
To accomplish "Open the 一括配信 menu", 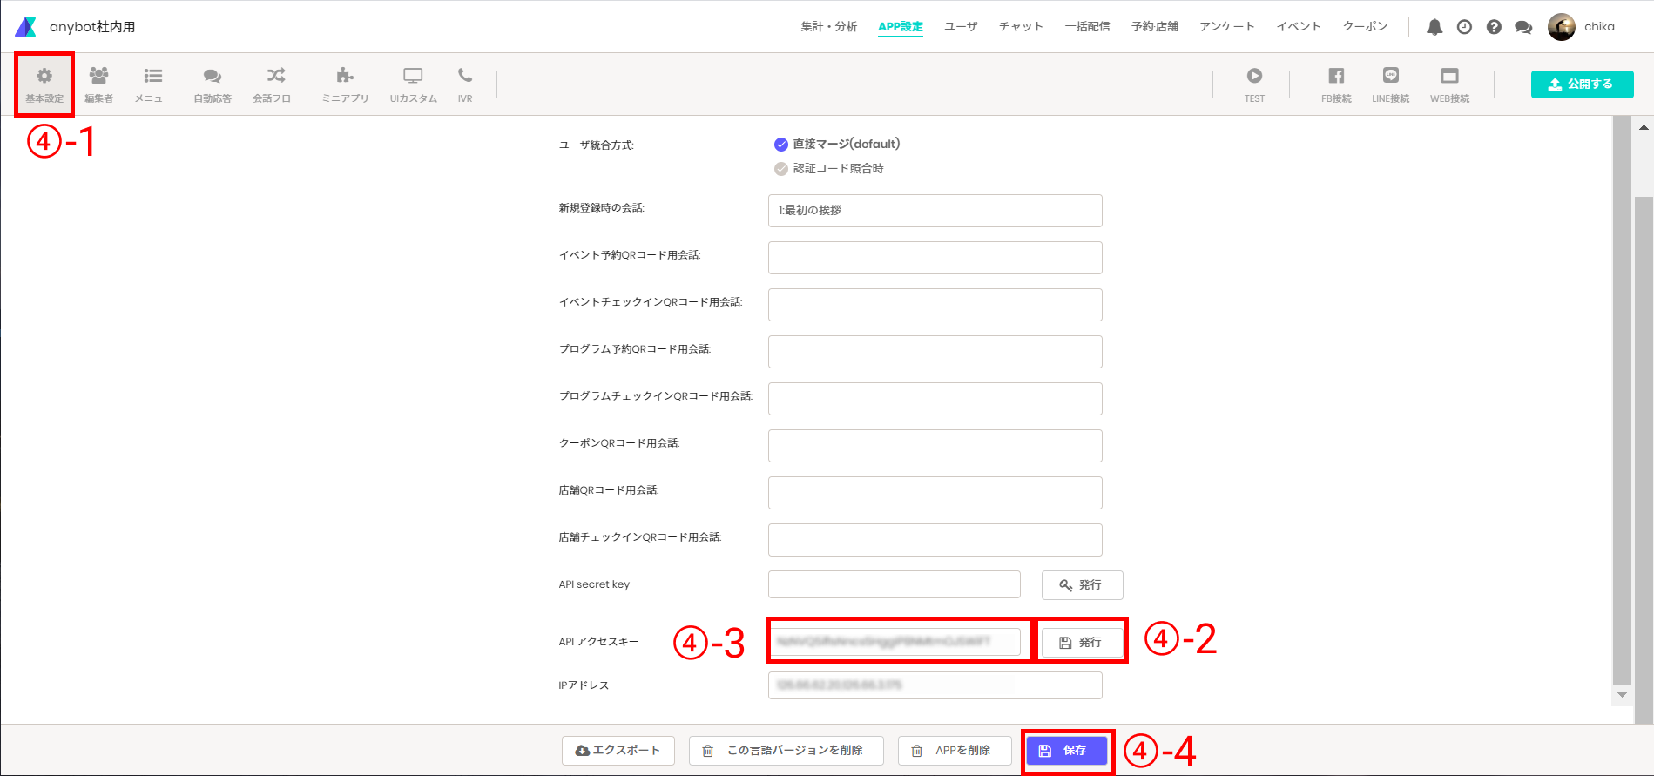I will [1087, 27].
